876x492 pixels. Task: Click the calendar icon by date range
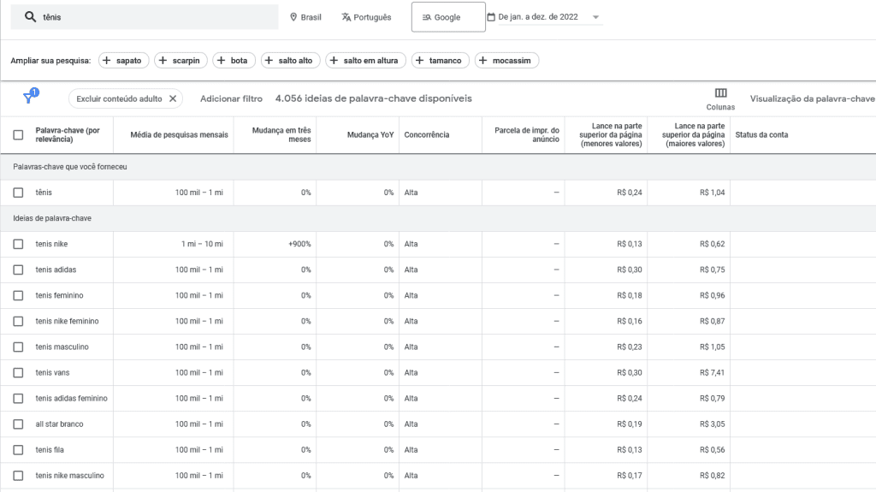[491, 17]
